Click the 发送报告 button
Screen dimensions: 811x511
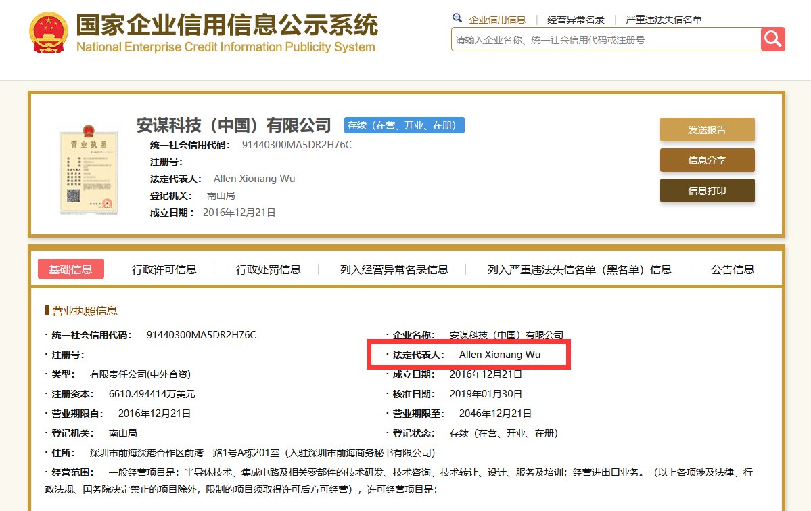pos(707,129)
